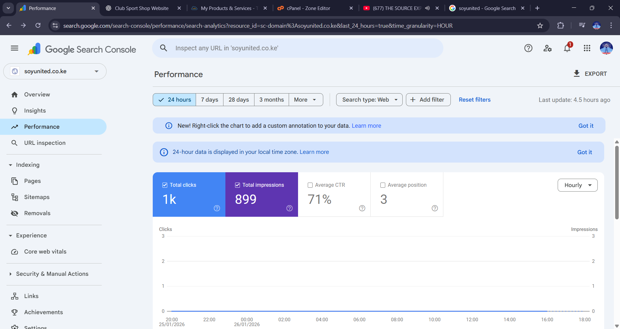This screenshot has height=329, width=620.
Task: Enable the Average CTR checkbox
Action: click(310, 185)
